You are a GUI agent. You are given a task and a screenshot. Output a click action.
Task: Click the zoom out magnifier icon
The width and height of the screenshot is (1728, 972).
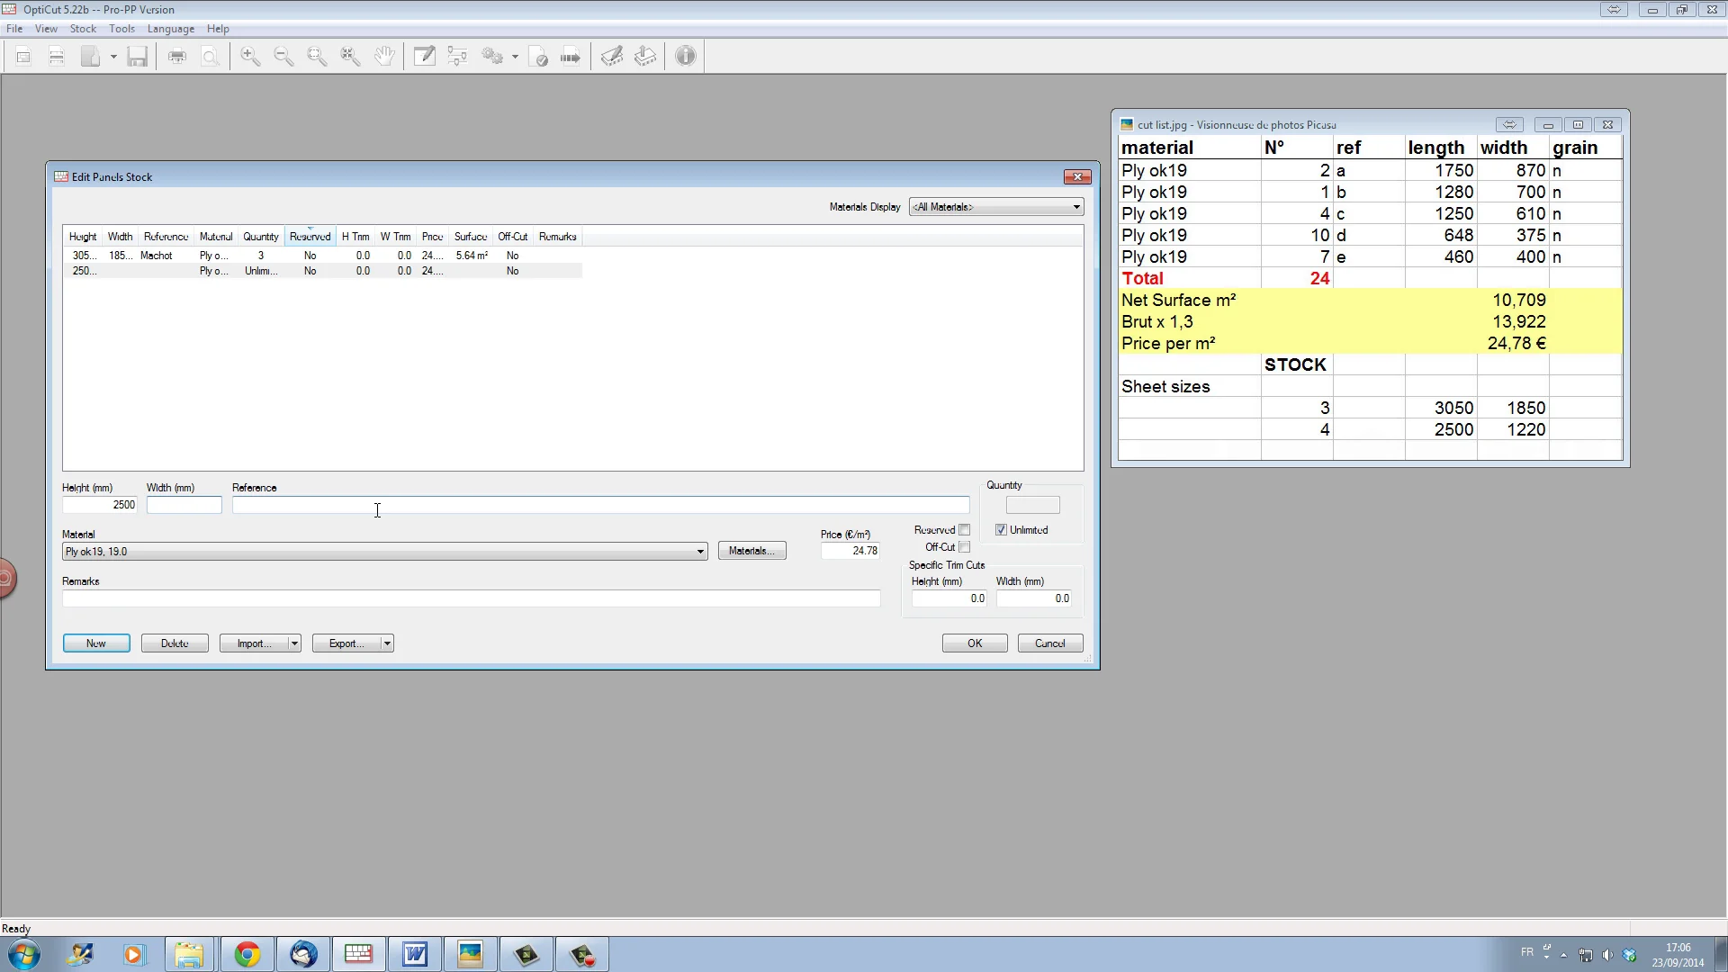tap(283, 57)
